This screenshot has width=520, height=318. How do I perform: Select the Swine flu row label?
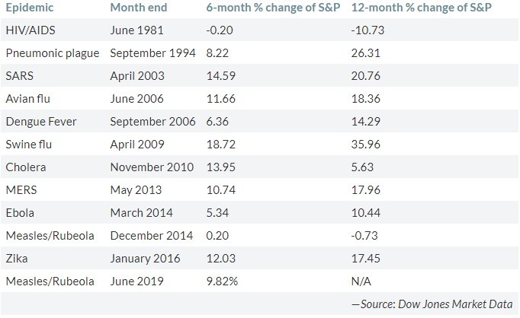click(28, 145)
